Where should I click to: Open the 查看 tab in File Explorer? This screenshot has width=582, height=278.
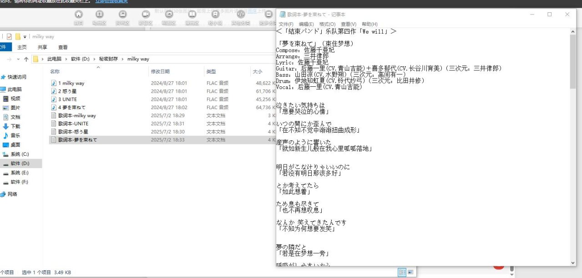pos(63,47)
